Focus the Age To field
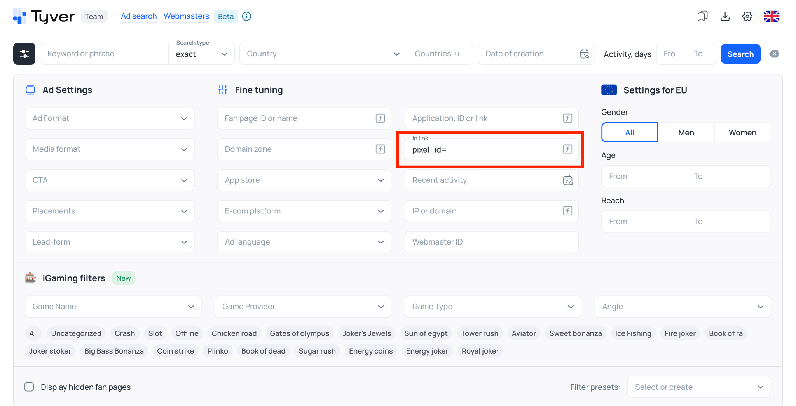Viewport: 796px width, 406px height. [x=728, y=176]
